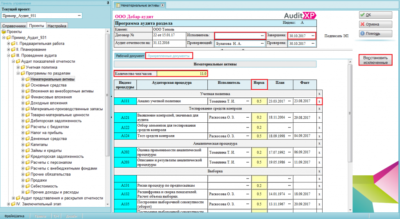
Task: Select Дебиторская задолженность in the tree
Action: point(56,121)
